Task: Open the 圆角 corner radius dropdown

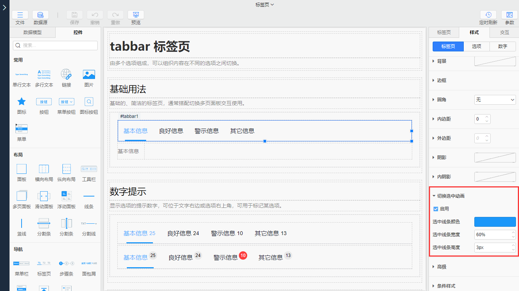Action: (495, 100)
